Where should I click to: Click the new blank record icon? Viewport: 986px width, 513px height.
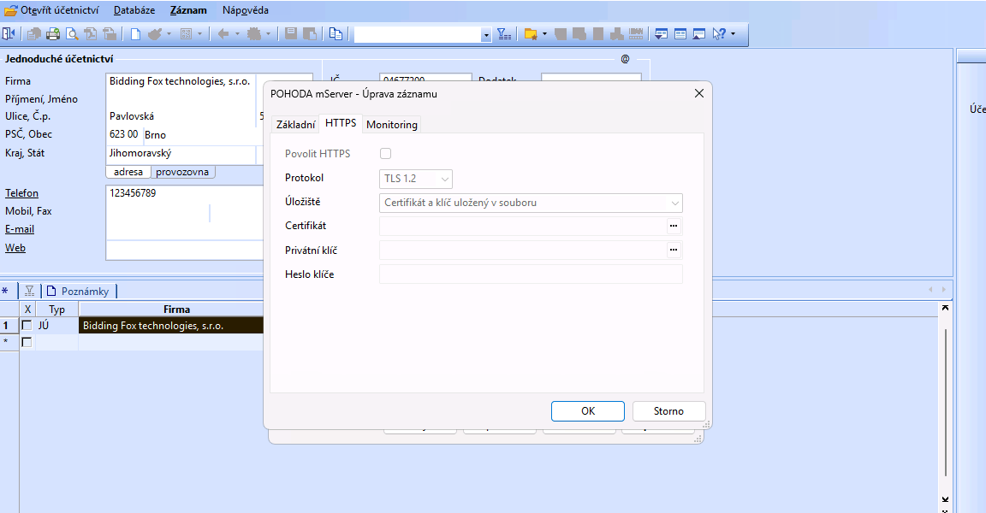[x=135, y=34]
